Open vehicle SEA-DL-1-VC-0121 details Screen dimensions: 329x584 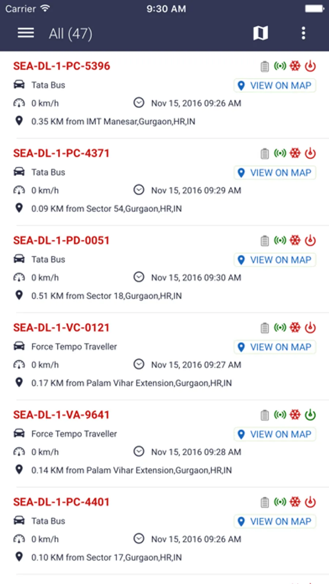(x=61, y=327)
